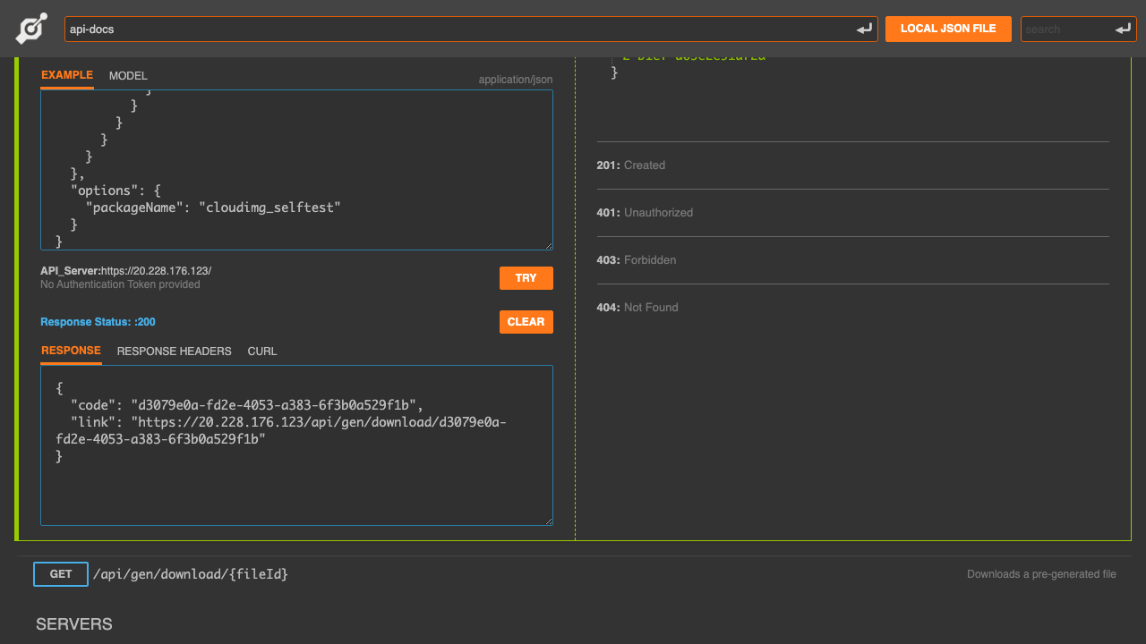Open the CURL tab
This screenshot has width=1146, height=644.
[x=262, y=352]
